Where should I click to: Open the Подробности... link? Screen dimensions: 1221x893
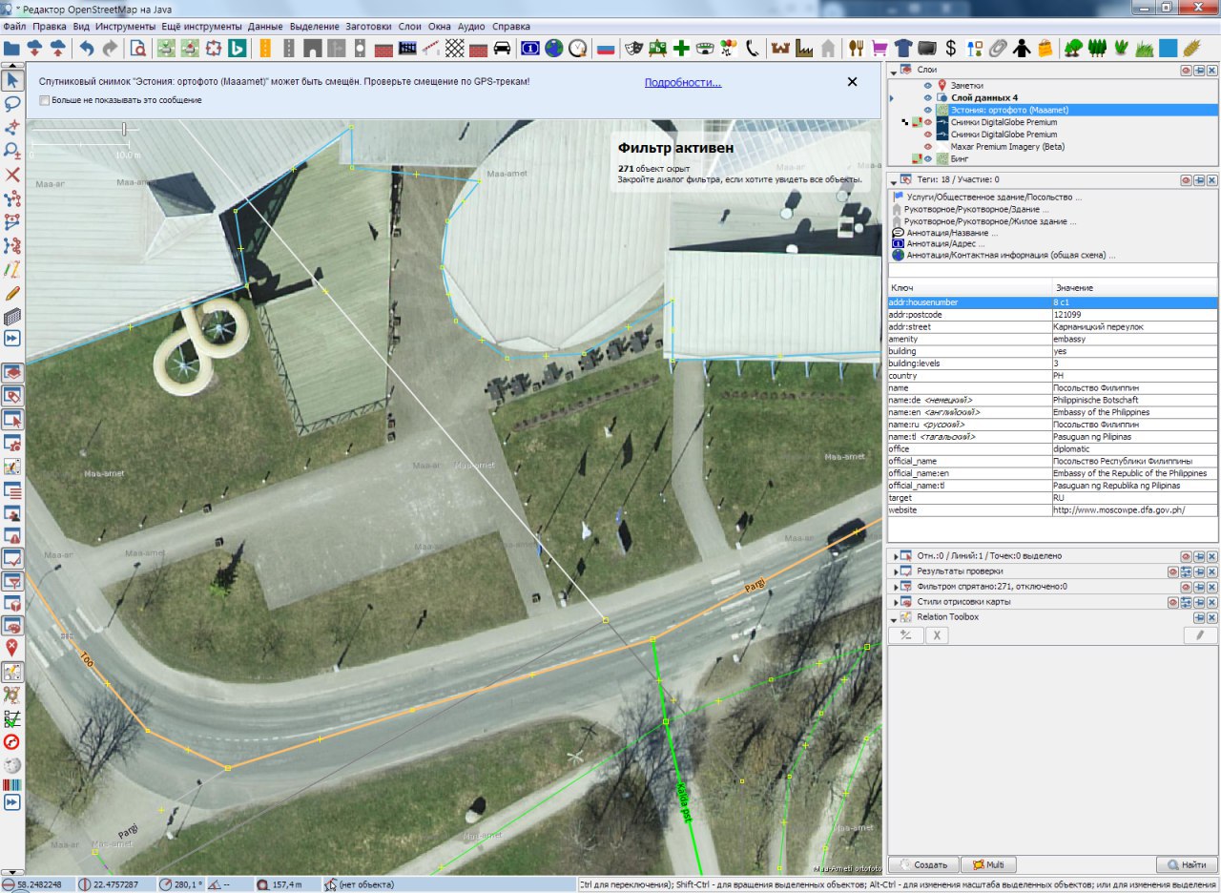tap(683, 83)
